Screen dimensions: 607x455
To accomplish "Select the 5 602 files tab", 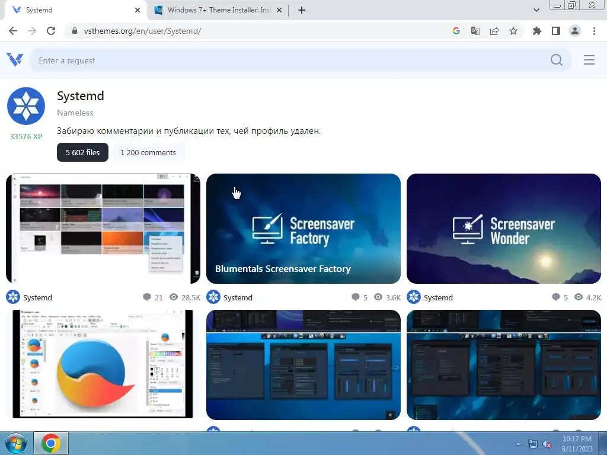I will (82, 152).
